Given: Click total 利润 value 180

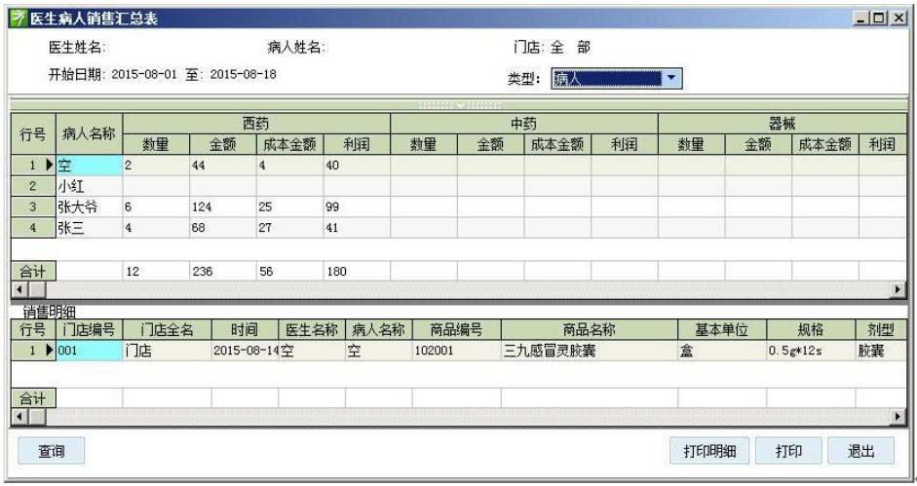Looking at the screenshot, I should click(336, 272).
